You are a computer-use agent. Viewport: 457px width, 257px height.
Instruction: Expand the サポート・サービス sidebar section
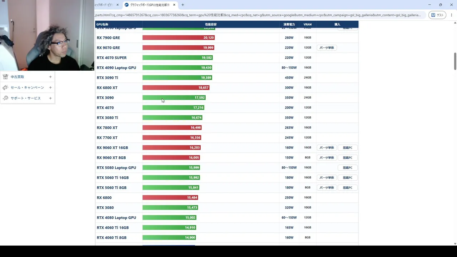point(50,98)
